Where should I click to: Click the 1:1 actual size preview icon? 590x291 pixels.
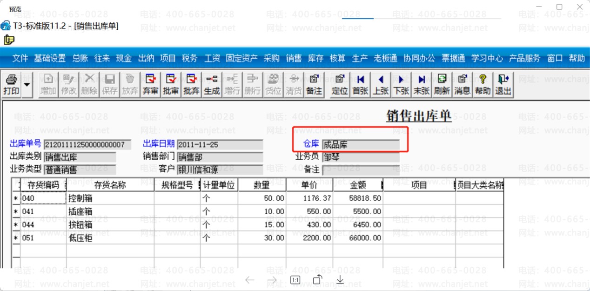coord(295,280)
